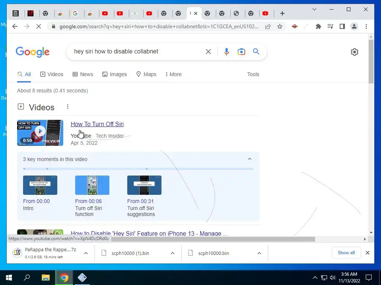Open Google quick settings gear
The height and width of the screenshot is (285, 381).
(x=354, y=52)
